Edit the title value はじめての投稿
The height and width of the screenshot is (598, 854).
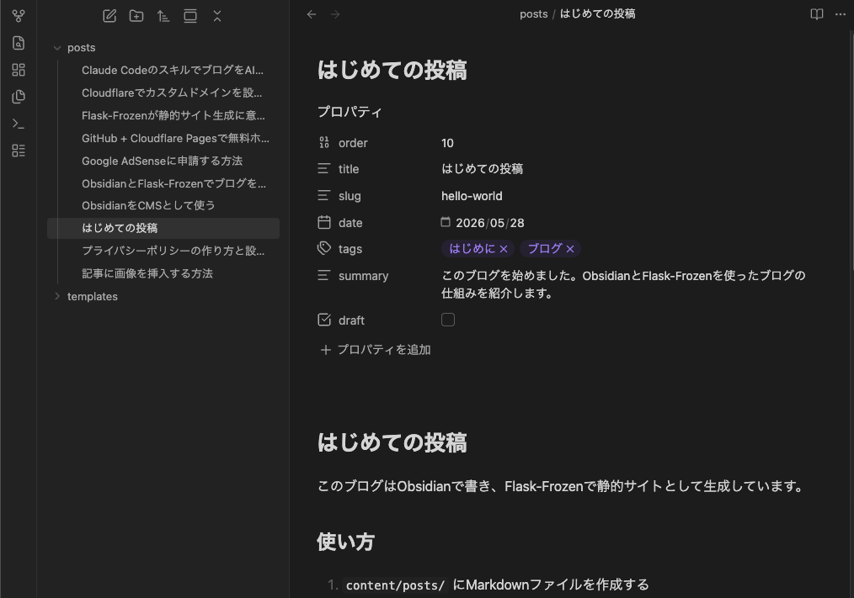click(x=482, y=169)
